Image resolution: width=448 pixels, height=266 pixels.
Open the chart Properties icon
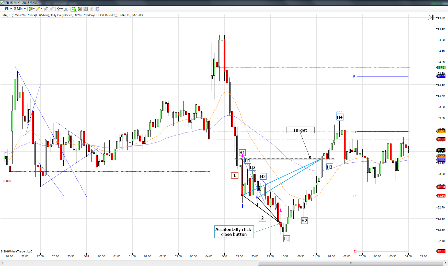(97, 9)
